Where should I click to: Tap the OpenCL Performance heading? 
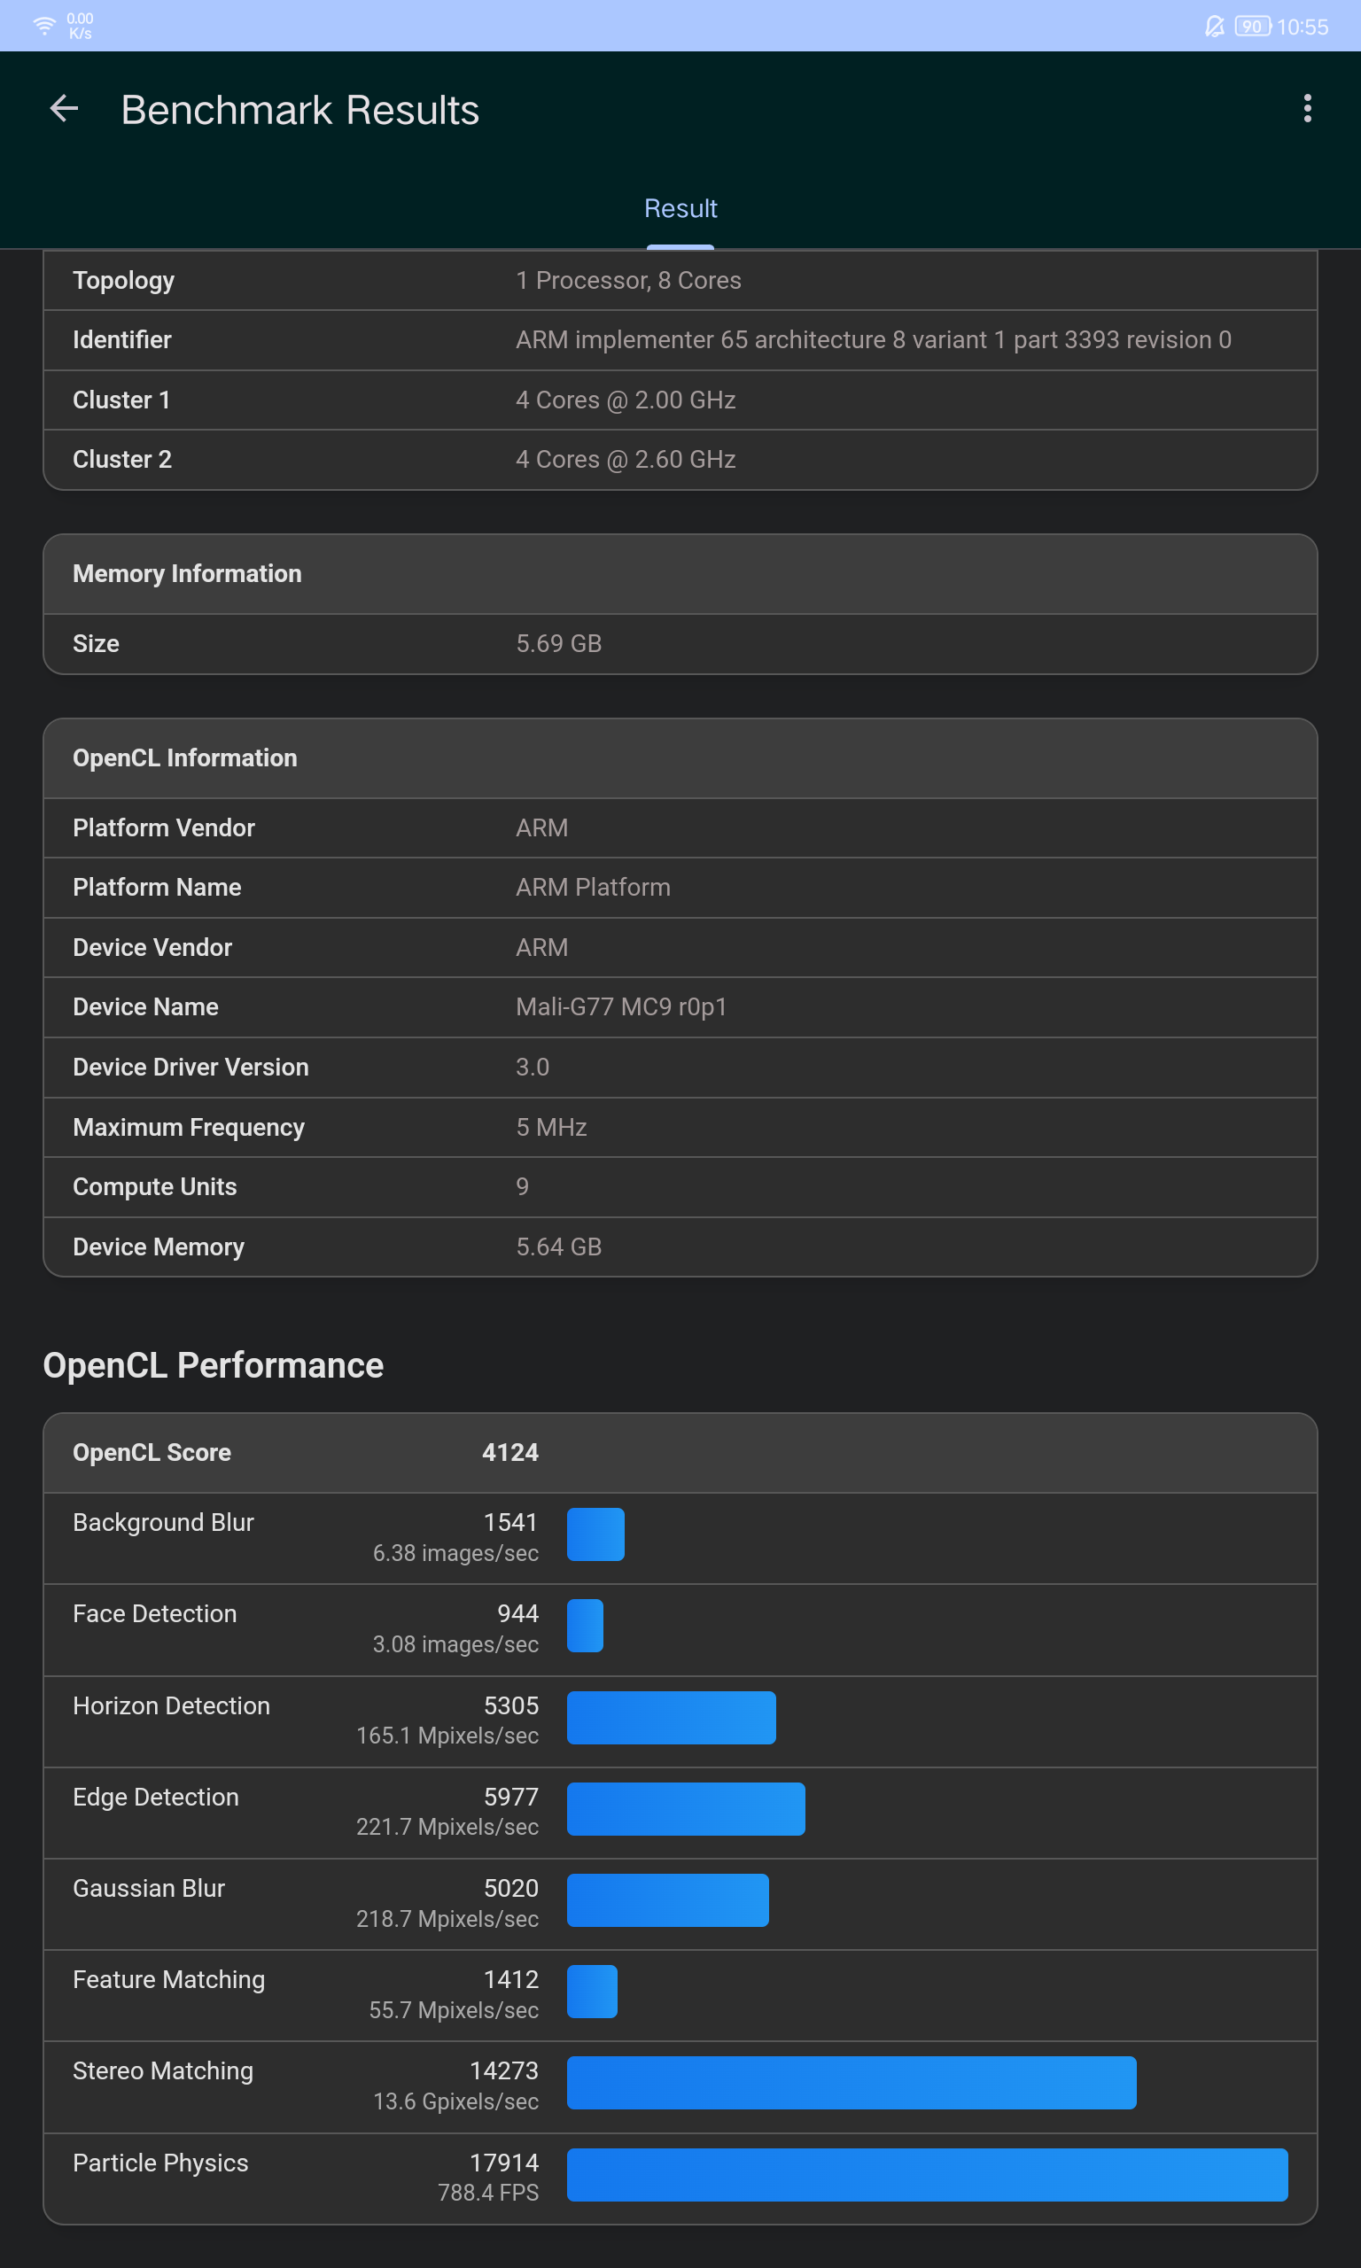(213, 1366)
